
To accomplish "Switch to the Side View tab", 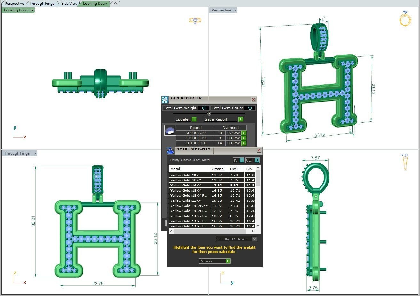I will tap(69, 4).
